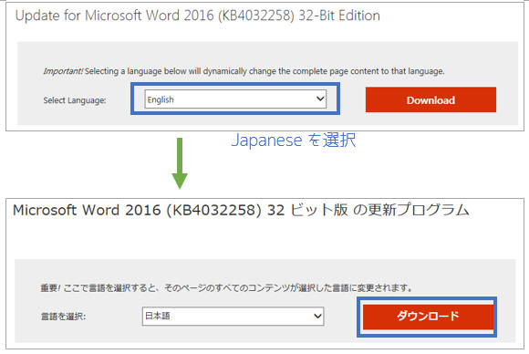This screenshot has width=529, height=354.
Task: Click the "Important! Selecting a language below" notice
Action: point(244,71)
